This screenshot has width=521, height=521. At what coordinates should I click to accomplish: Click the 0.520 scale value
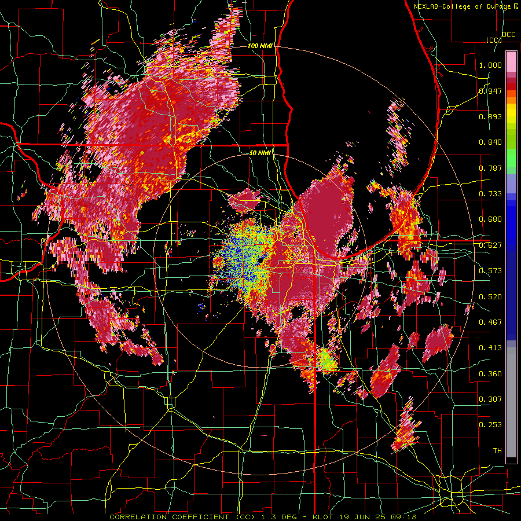490,297
